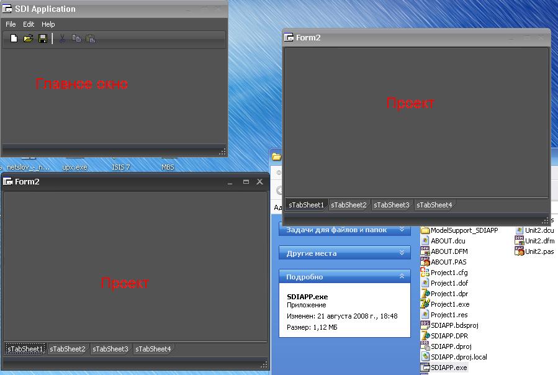Click the netslov desktop icon label
This screenshot has height=375, width=558.
click(x=28, y=167)
